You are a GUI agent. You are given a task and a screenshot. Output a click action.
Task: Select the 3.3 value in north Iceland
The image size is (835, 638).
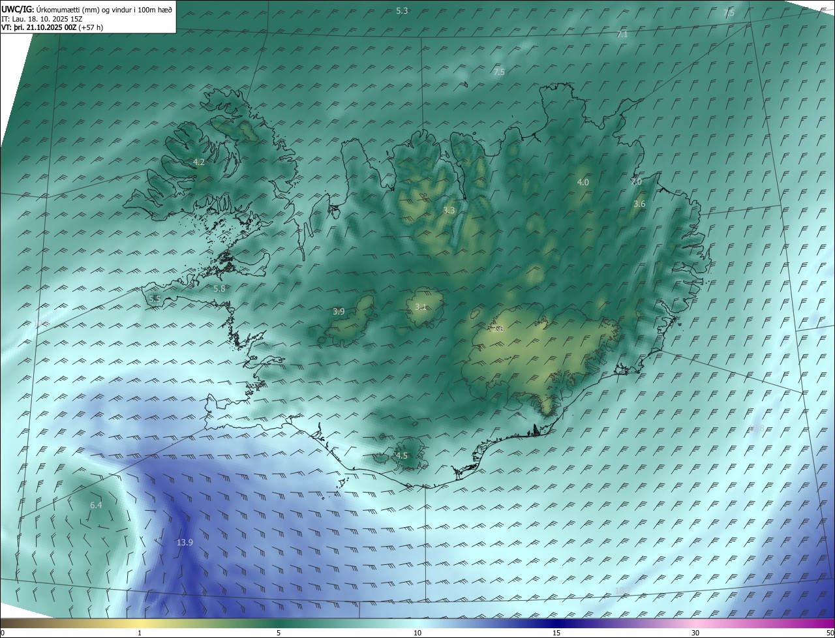(x=449, y=211)
